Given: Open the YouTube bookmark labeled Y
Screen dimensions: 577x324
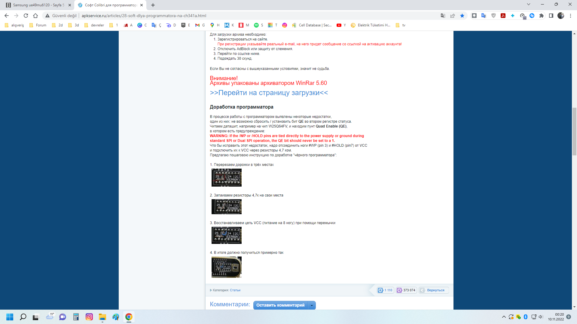Looking at the screenshot, I should click(x=341, y=25).
